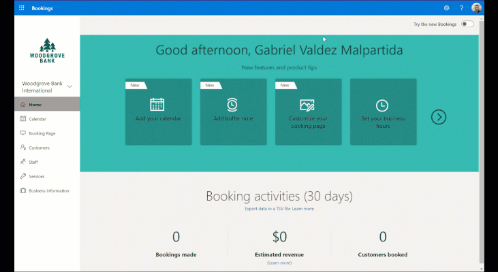498x272 pixels.
Task: Click the Business Information icon
Action: (x=23, y=190)
